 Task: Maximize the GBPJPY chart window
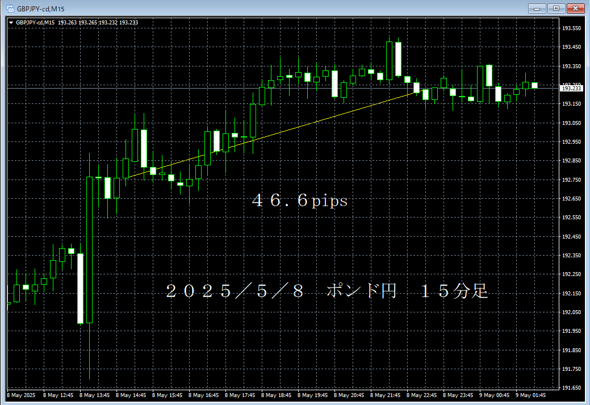(x=556, y=9)
